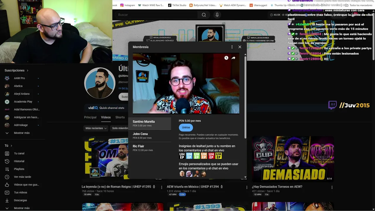Open the Tu canal sidebar icon
This screenshot has width=375, height=211.
click(x=7, y=154)
